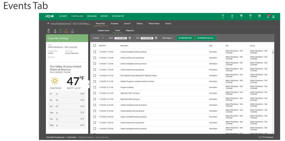This screenshot has height=141, width=285.
Task: Click the syncing status icon showing 61
Action: (x=223, y=16)
